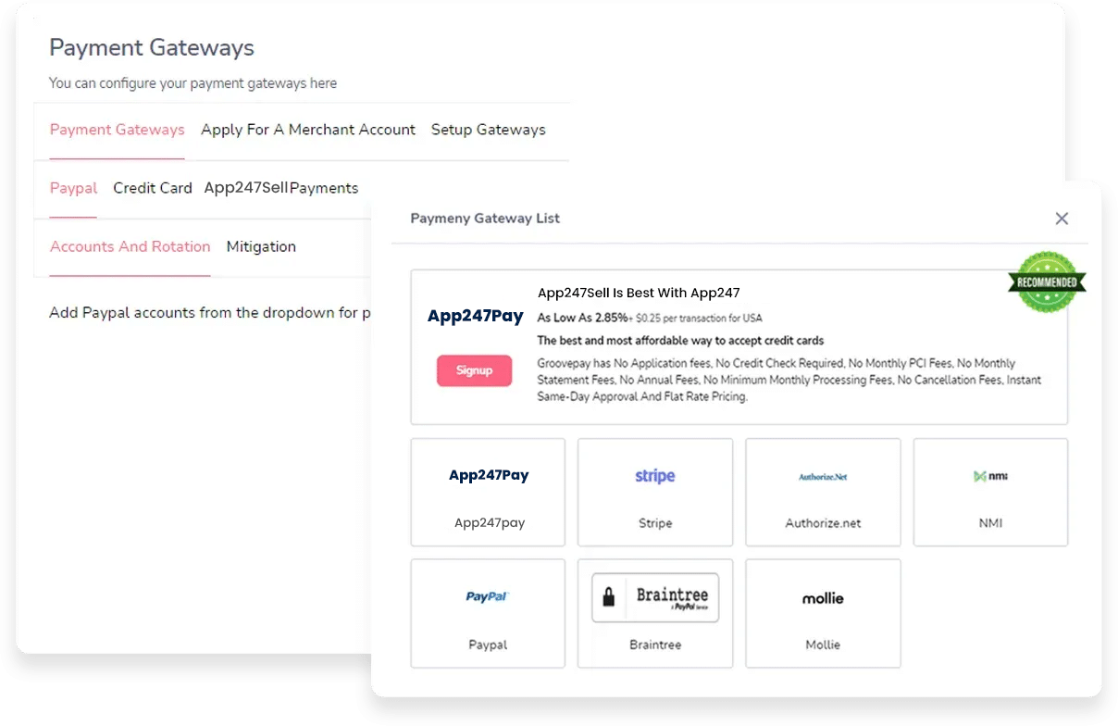Select the Paypal sub-tab

(73, 188)
